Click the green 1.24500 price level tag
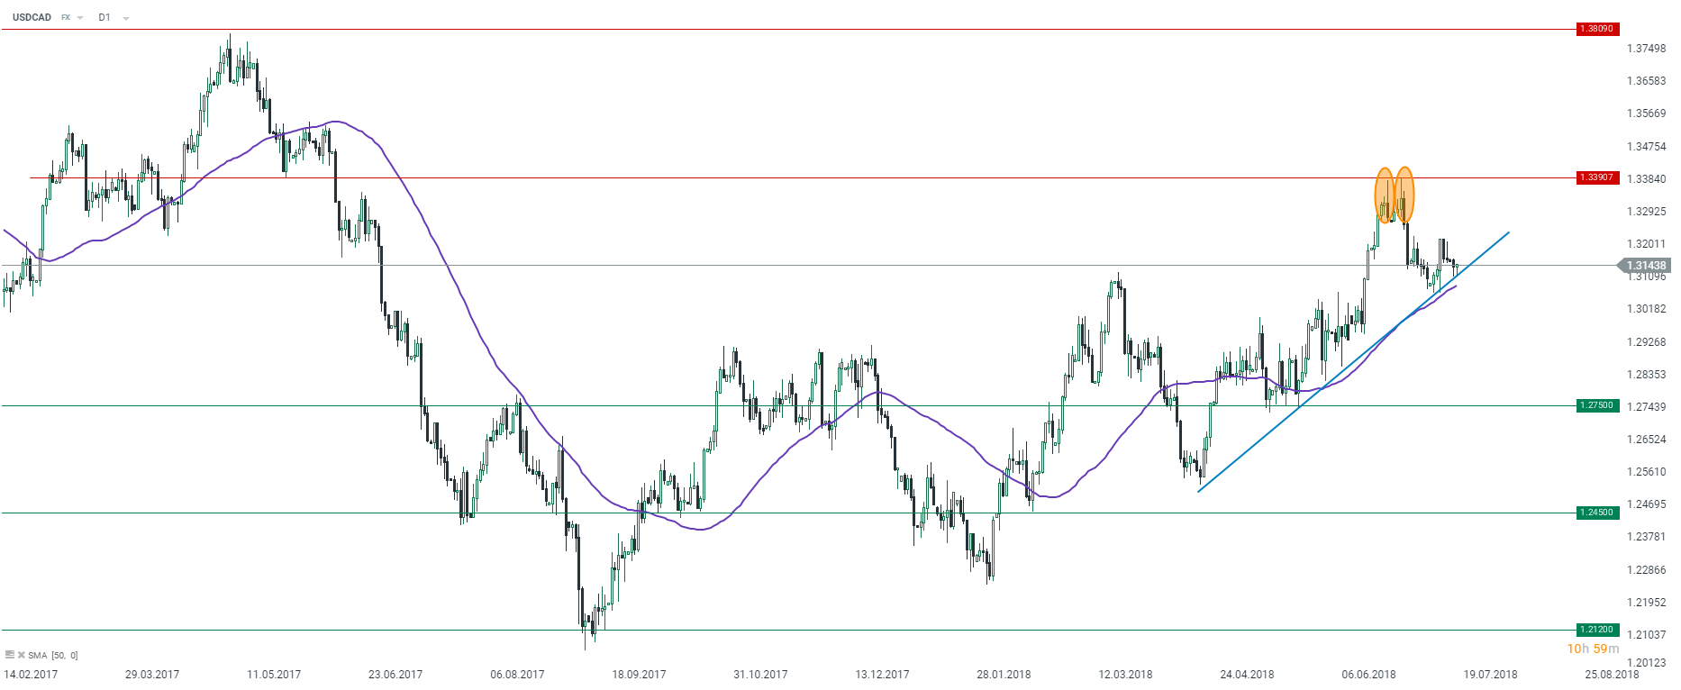1681x690 pixels. coord(1596,513)
